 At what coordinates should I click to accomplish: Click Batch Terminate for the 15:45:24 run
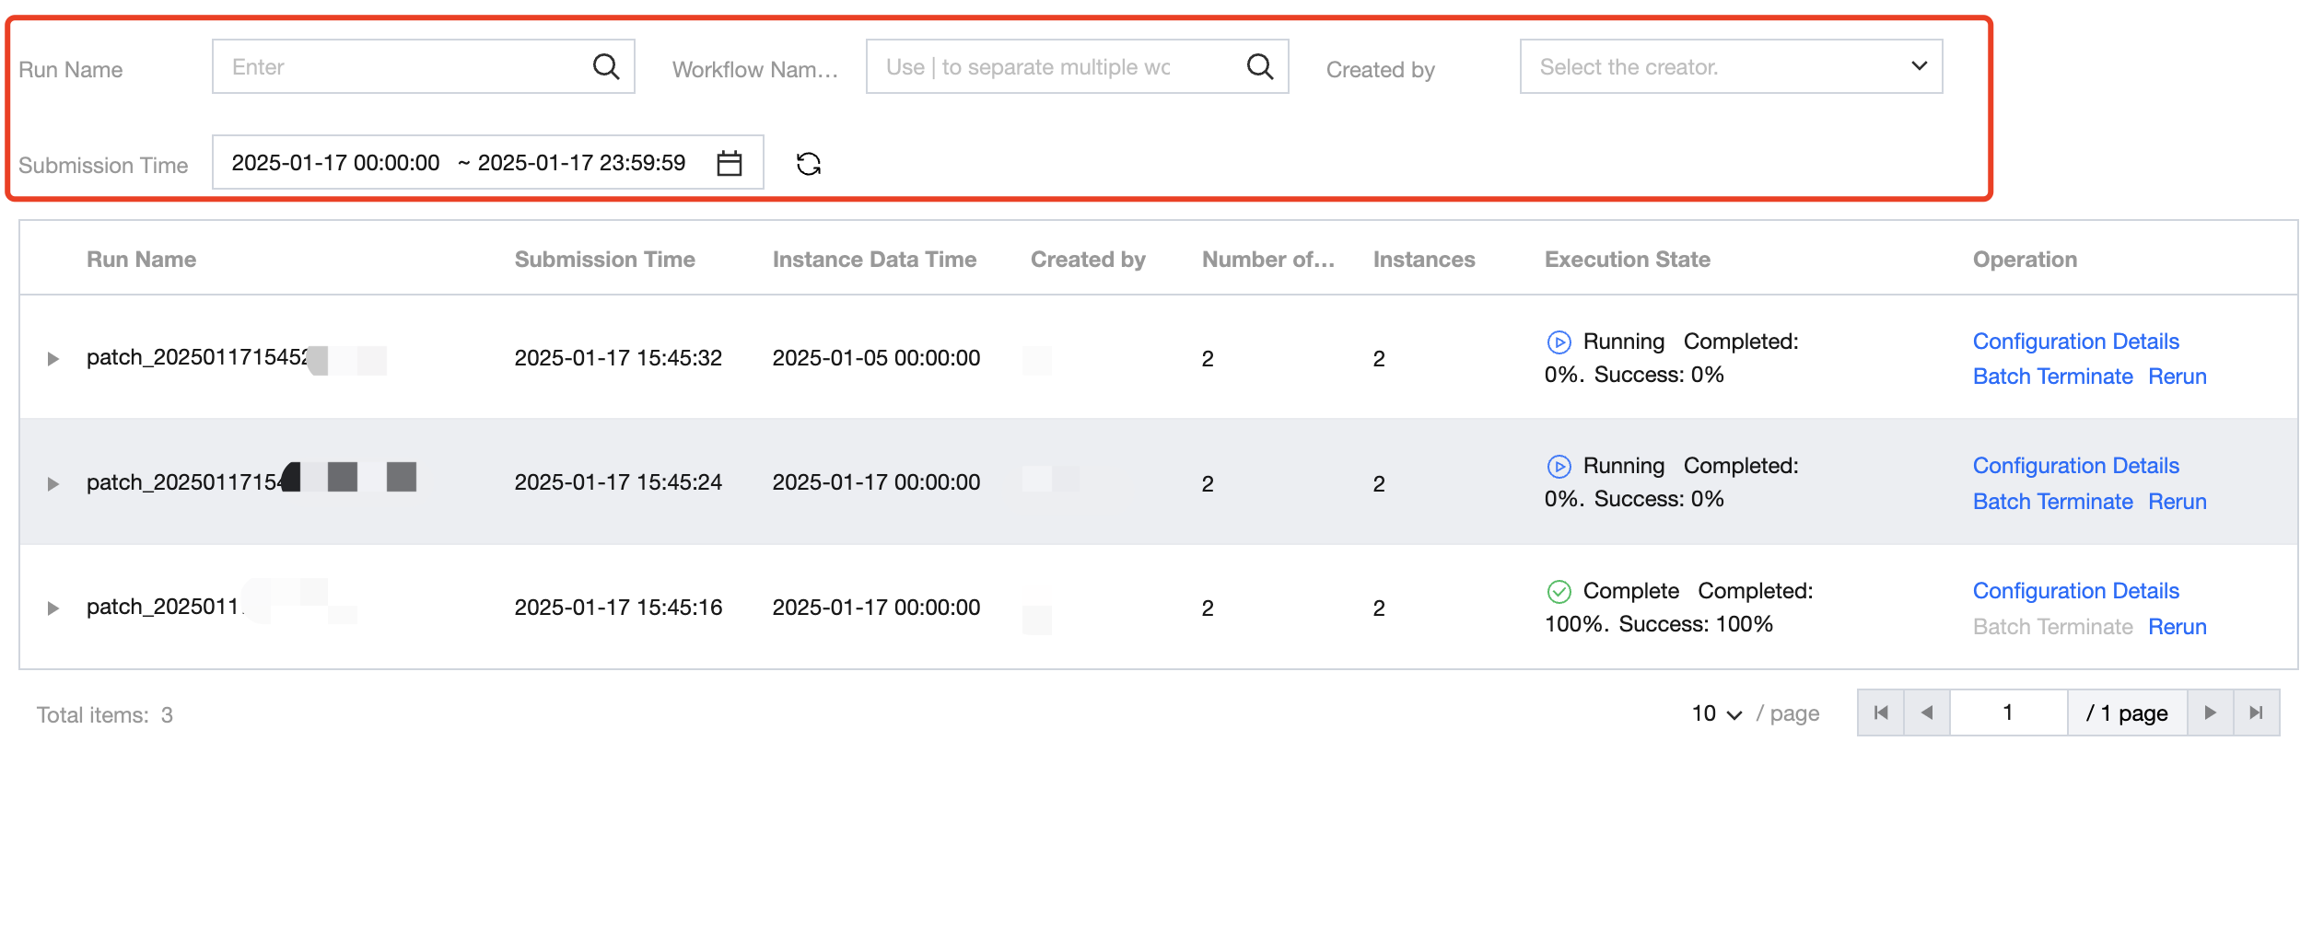coord(2052,502)
